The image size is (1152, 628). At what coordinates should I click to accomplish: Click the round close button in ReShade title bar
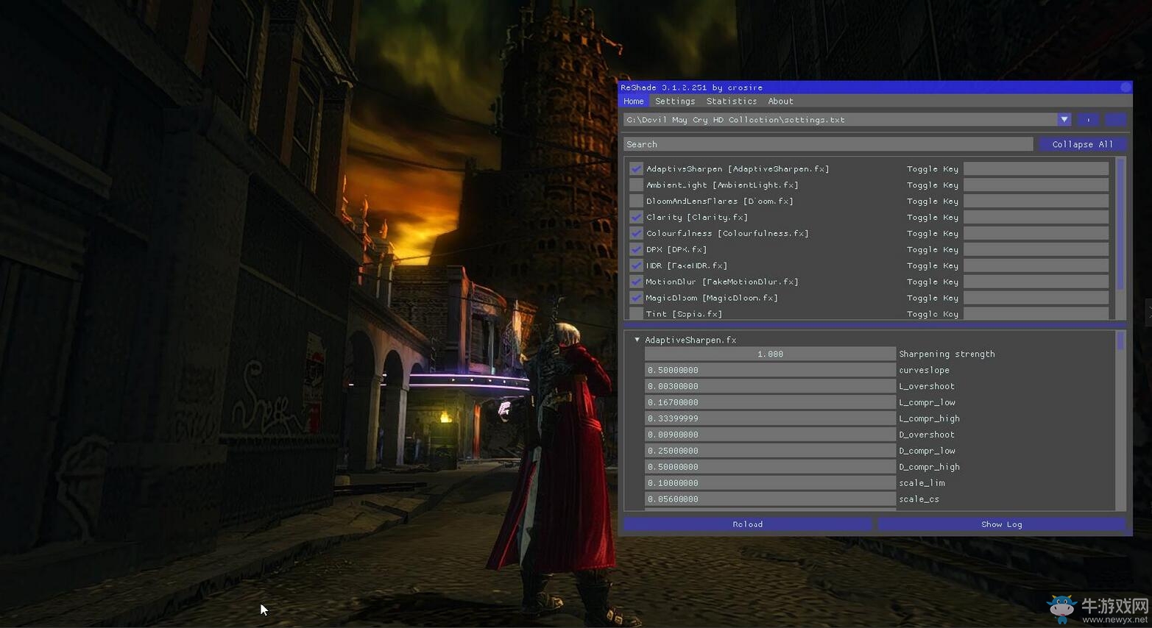[1126, 87]
